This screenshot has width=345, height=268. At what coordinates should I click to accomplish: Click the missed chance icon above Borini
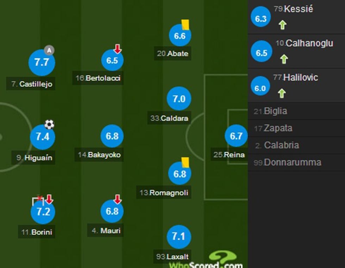[x=38, y=200]
